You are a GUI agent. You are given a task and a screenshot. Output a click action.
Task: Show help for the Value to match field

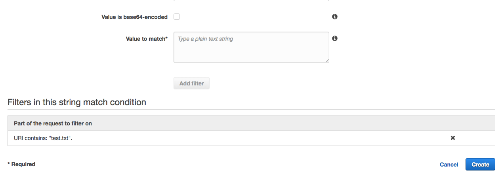[335, 38]
